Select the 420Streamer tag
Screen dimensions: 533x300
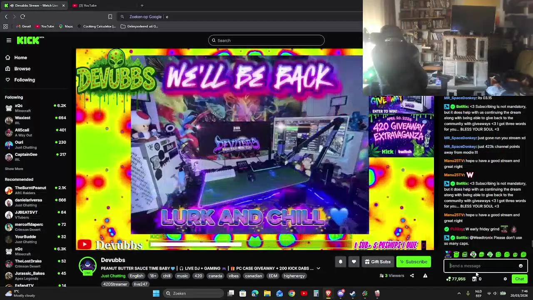pos(115,284)
